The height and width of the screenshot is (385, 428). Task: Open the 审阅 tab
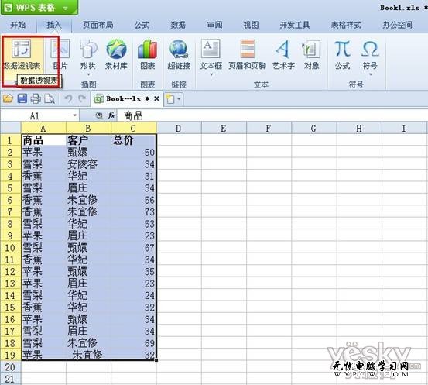pyautogui.click(x=214, y=25)
